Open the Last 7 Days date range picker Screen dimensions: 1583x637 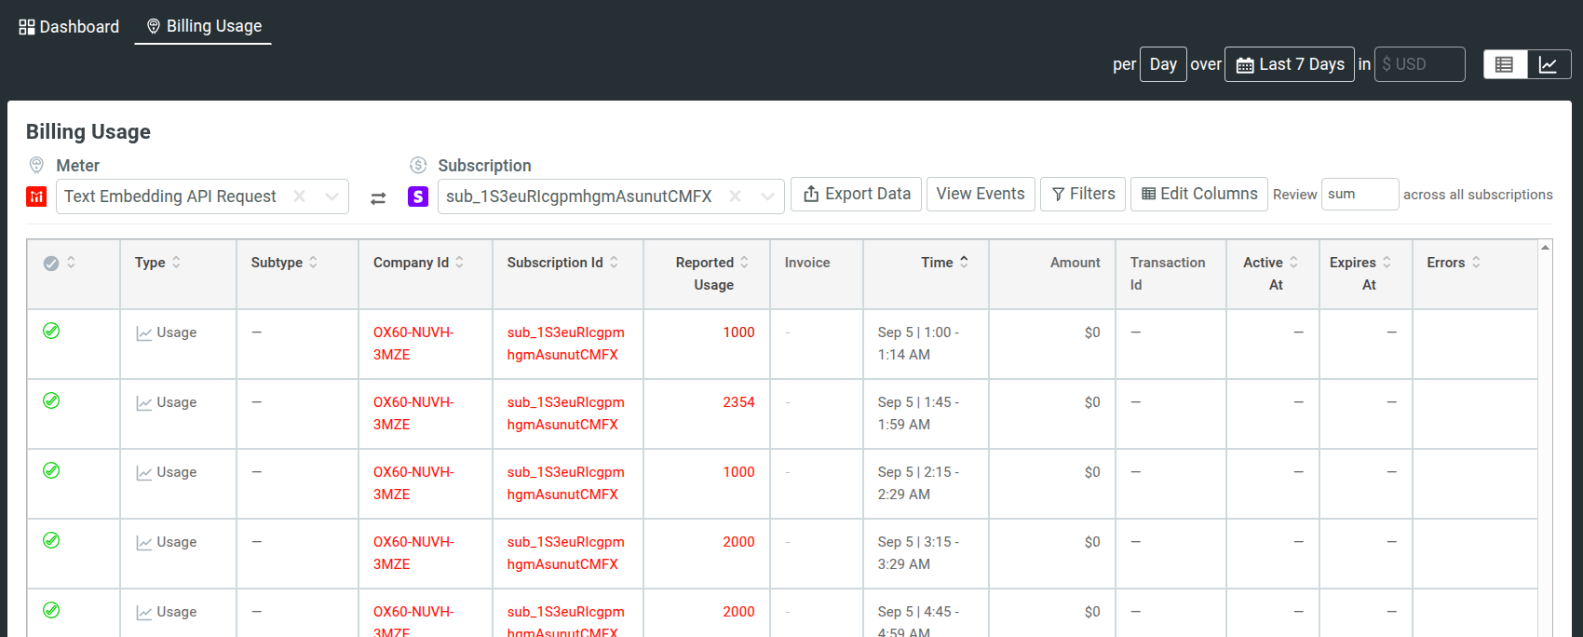tap(1290, 64)
